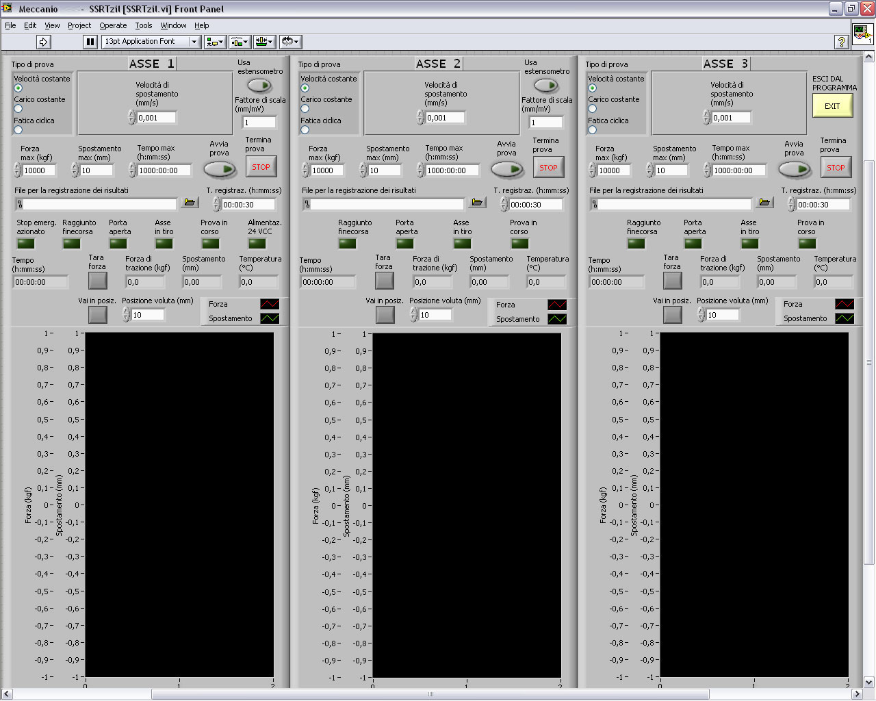Viewport: 876px width, 701px height.
Task: Open the View menu
Action: (52, 25)
